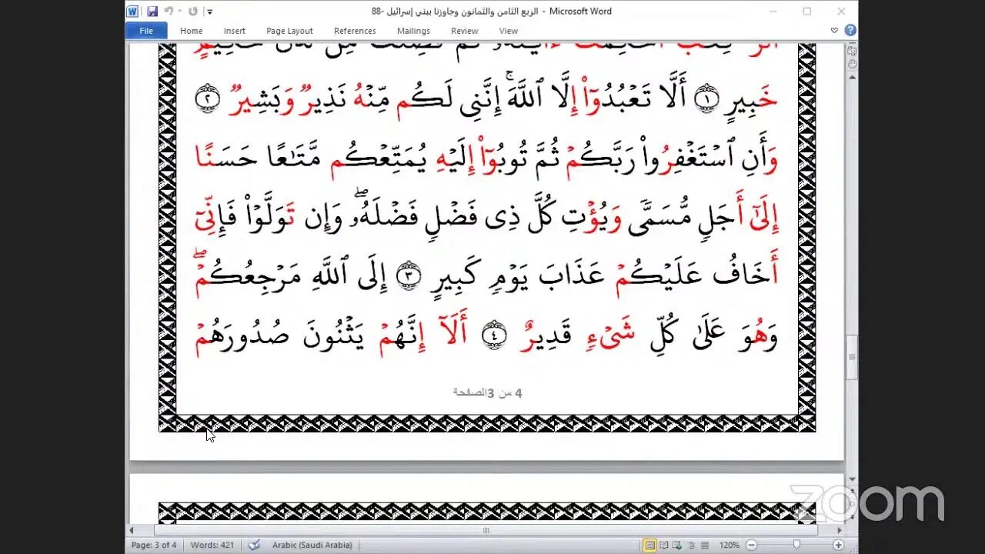The width and height of the screenshot is (985, 554).
Task: Select the Print Layout view
Action: 649,545
